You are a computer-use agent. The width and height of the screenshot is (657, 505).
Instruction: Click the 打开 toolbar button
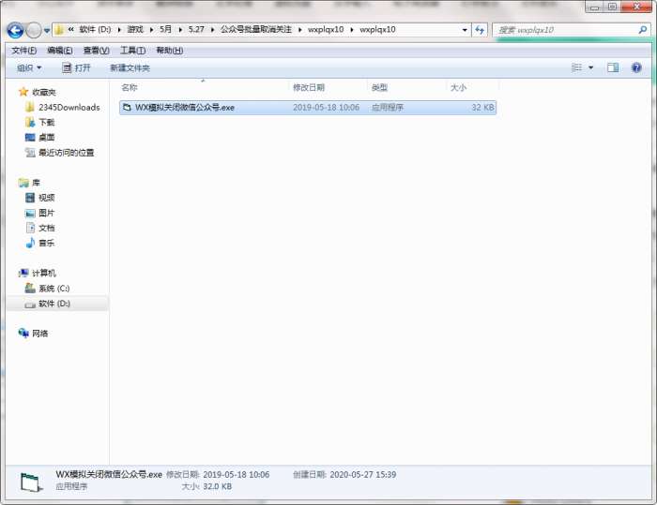tap(76, 67)
